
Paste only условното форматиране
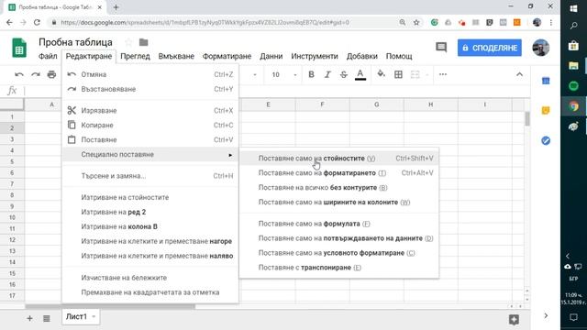pos(339,253)
